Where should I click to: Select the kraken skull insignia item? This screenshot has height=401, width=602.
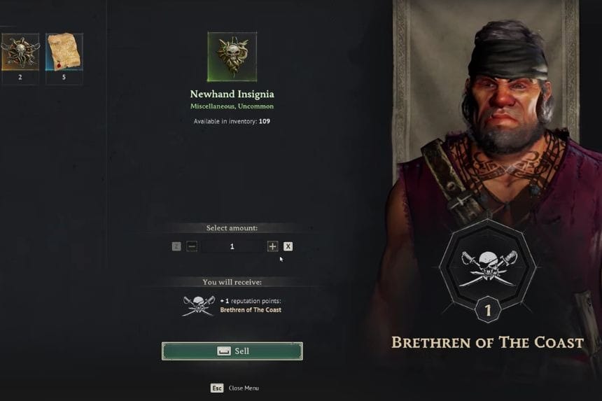coord(20,52)
